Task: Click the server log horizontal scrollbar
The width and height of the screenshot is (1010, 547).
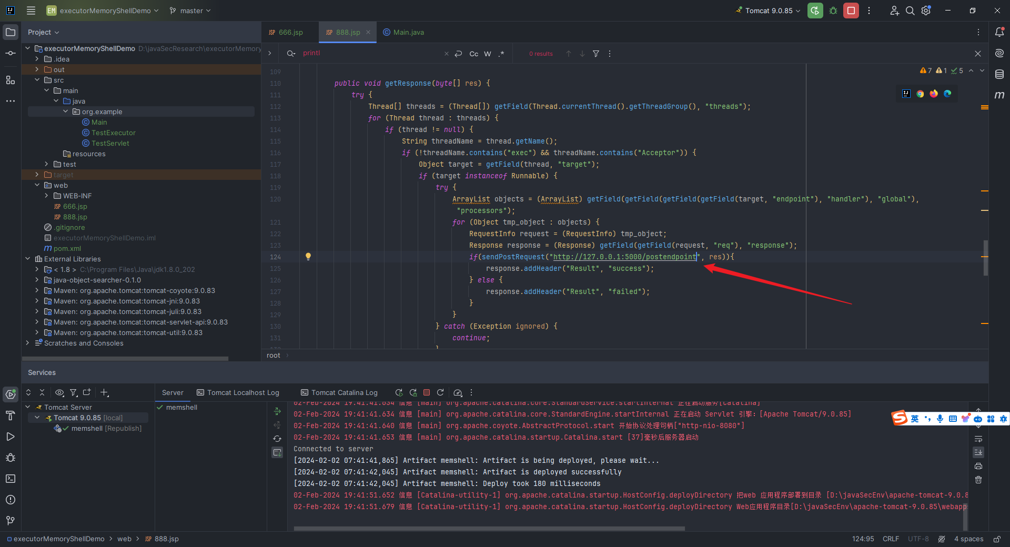Action: pyautogui.click(x=489, y=529)
